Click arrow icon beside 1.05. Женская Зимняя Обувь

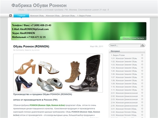tap(142, 71)
